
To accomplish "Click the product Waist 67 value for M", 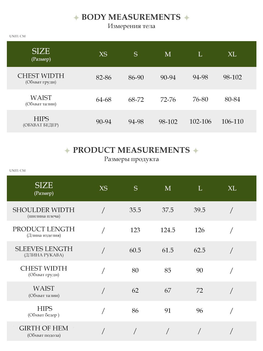I will (168, 290).
